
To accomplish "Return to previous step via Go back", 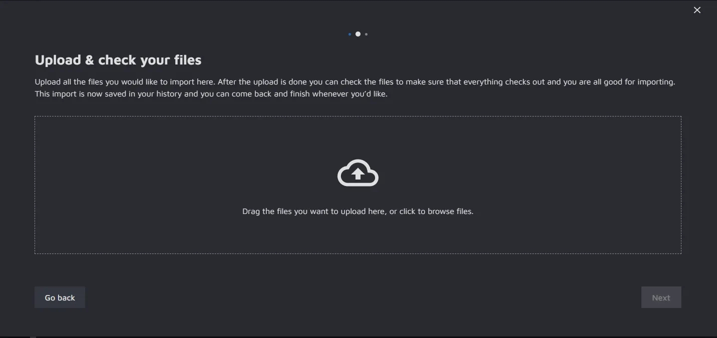I will pyautogui.click(x=60, y=297).
